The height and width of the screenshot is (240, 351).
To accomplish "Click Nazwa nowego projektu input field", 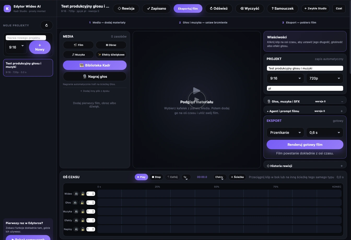I will coord(26,38).
